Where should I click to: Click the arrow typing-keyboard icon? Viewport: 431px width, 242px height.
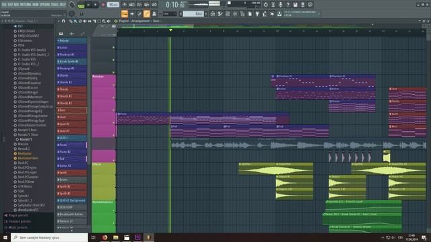(132, 13)
